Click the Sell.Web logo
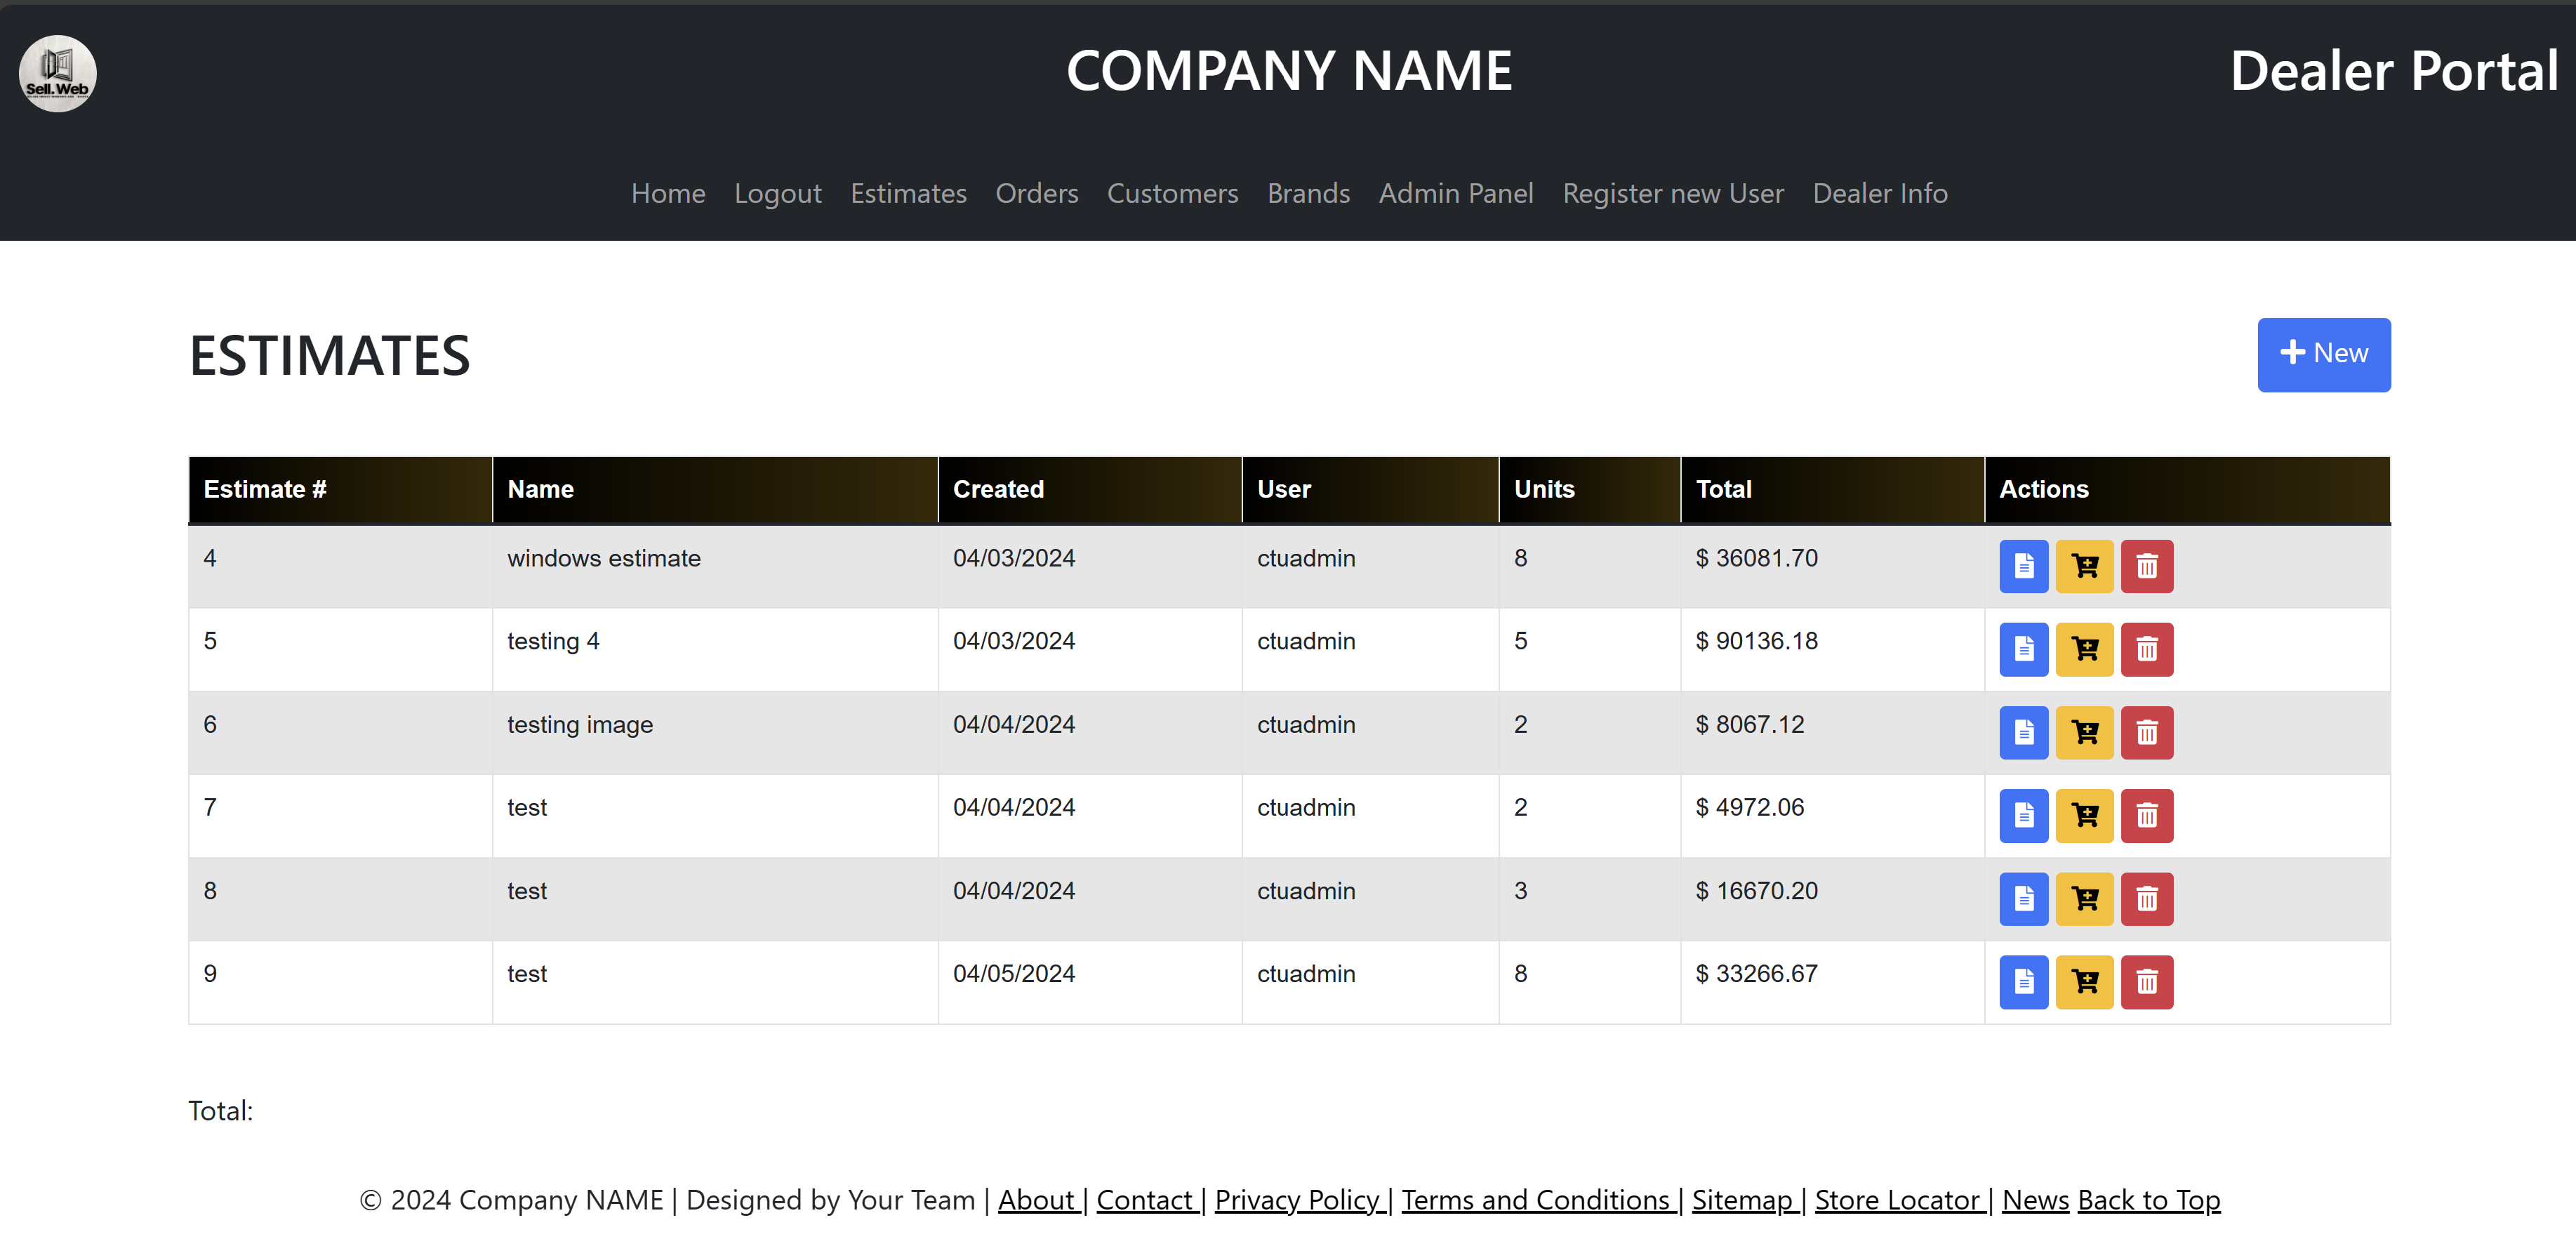Image resolution: width=2576 pixels, height=1239 pixels. point(58,74)
